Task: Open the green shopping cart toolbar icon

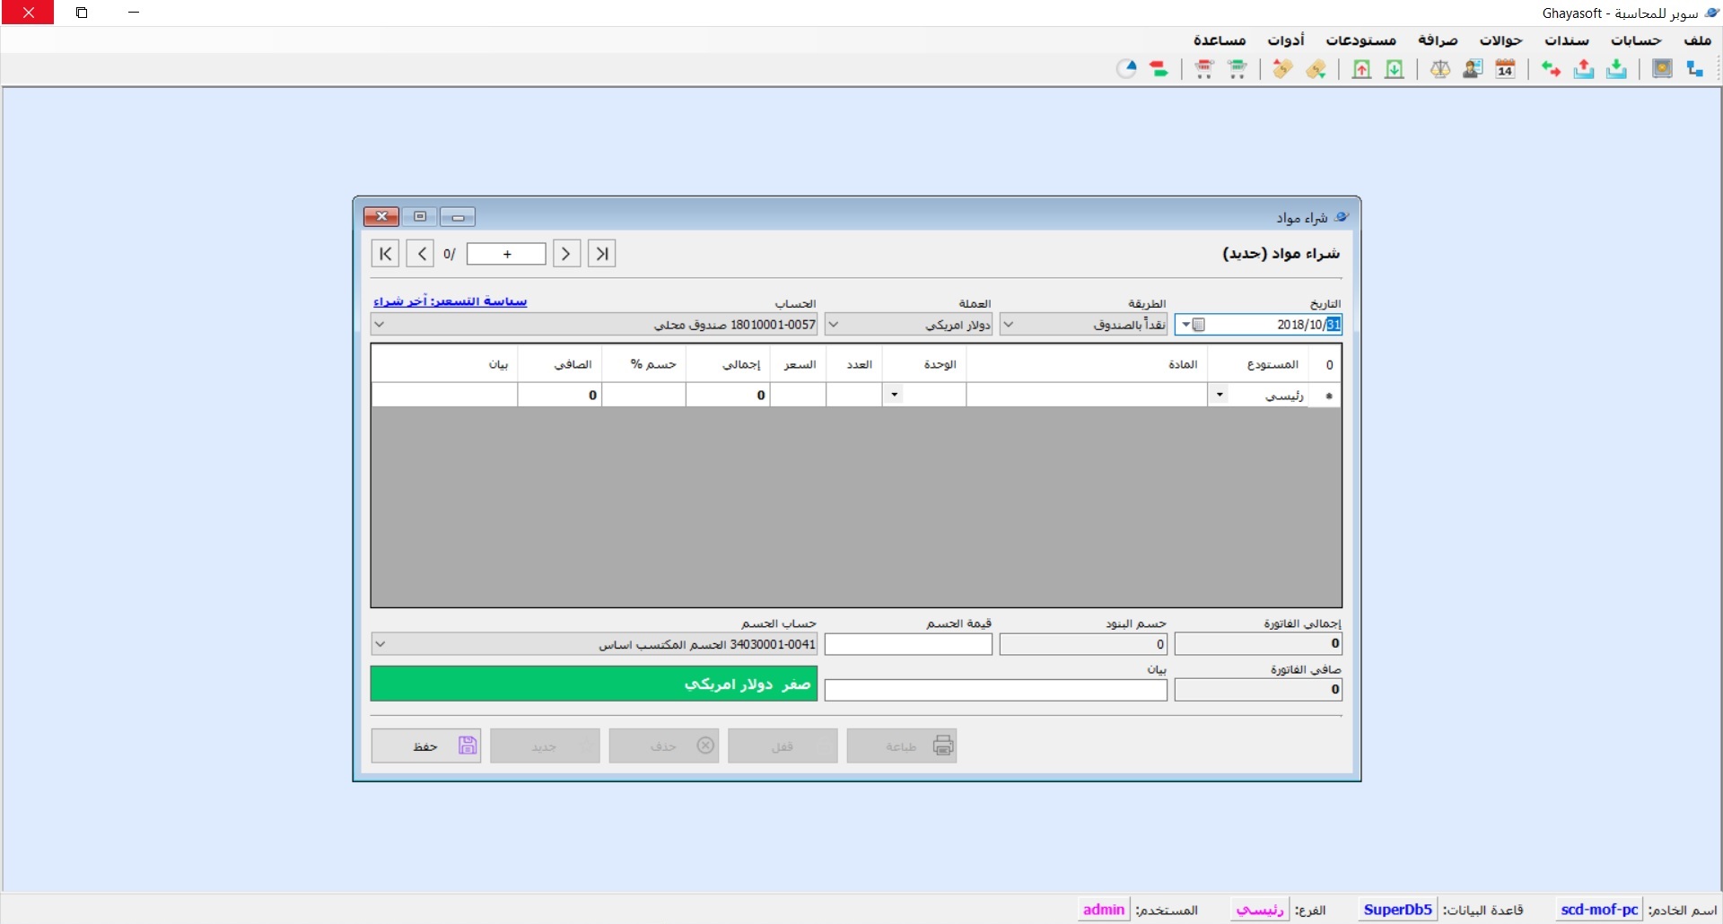Action: 1238,69
